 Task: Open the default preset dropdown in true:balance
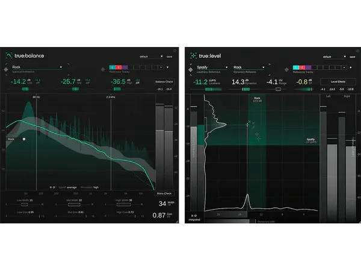pyautogui.click(x=151, y=57)
